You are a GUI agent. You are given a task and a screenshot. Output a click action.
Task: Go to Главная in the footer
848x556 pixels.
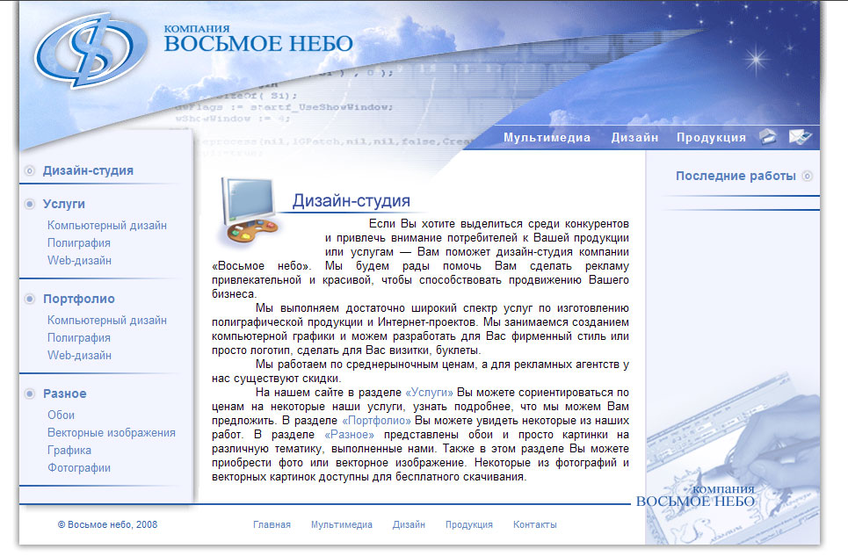[x=272, y=524]
